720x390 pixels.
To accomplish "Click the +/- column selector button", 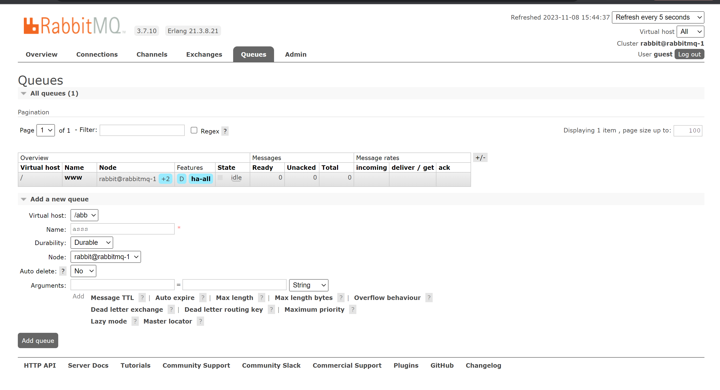I will point(480,158).
